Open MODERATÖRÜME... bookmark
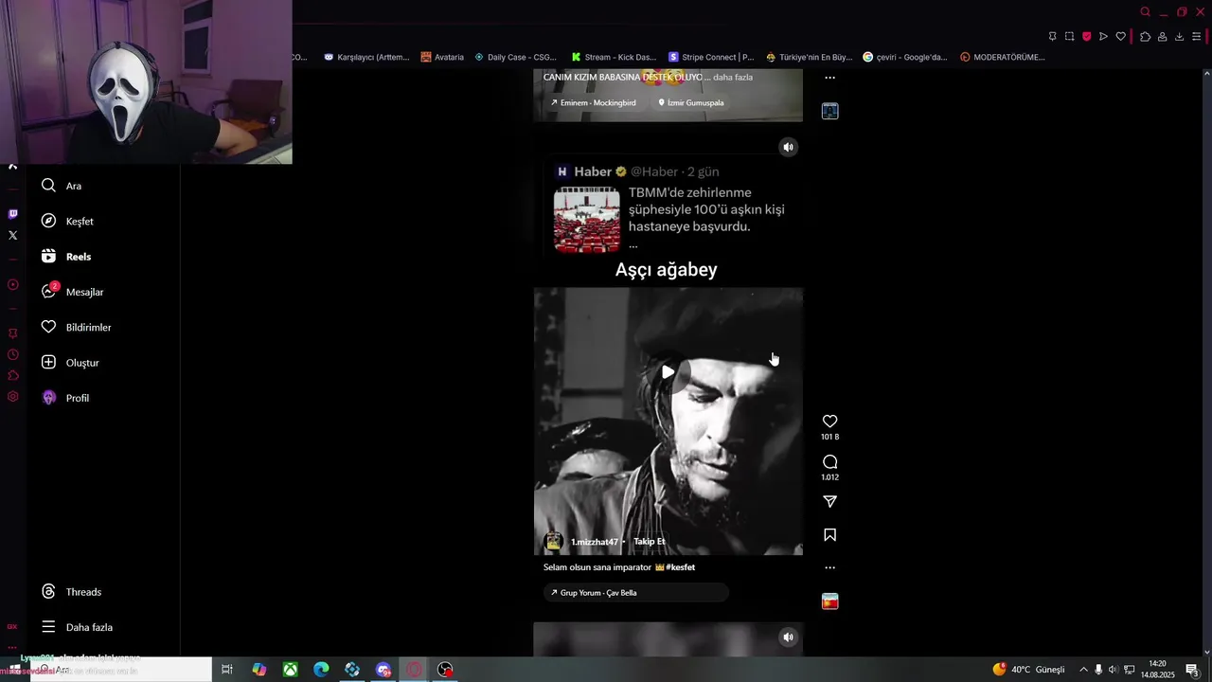Screen dimensions: 1212x682 (x=1003, y=57)
